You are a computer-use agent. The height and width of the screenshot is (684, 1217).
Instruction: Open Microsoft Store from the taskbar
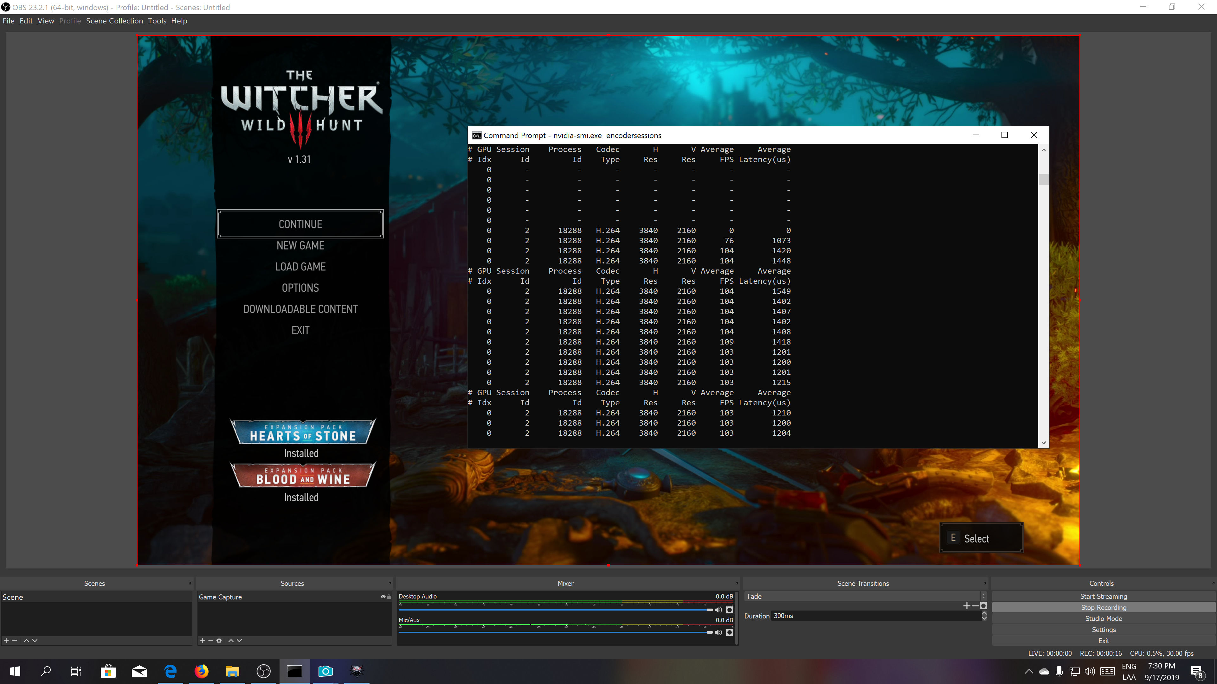tap(108, 671)
